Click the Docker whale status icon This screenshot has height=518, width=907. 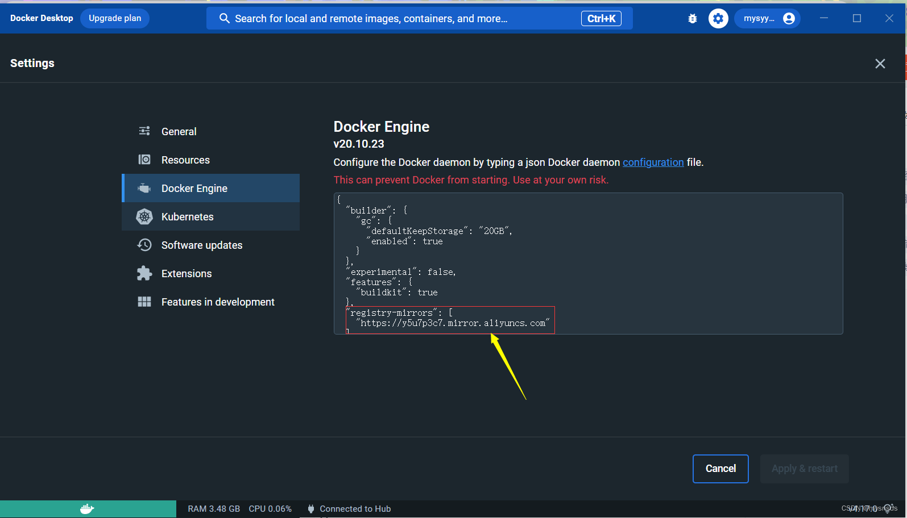(x=87, y=509)
